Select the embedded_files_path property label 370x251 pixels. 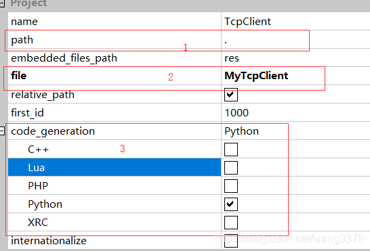(x=64, y=58)
